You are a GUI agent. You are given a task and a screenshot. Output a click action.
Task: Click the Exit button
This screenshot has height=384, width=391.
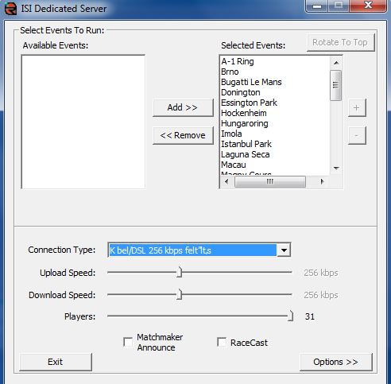[56, 362]
